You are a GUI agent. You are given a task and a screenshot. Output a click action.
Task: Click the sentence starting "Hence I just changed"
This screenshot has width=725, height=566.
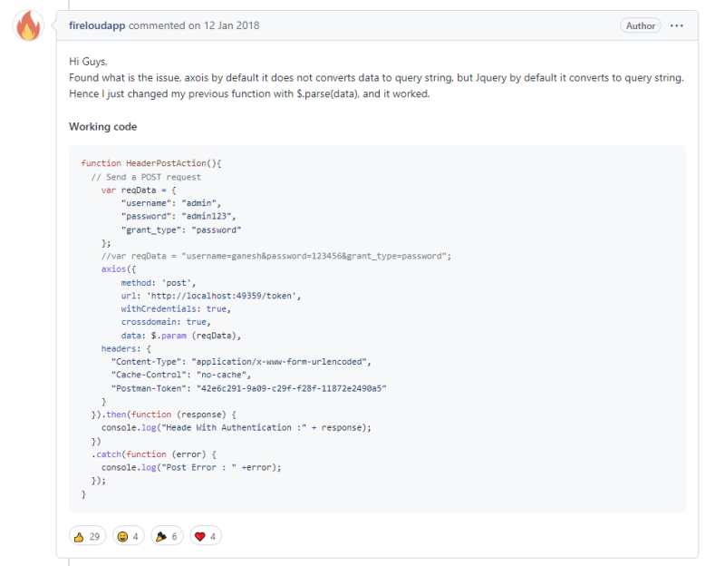pos(250,94)
